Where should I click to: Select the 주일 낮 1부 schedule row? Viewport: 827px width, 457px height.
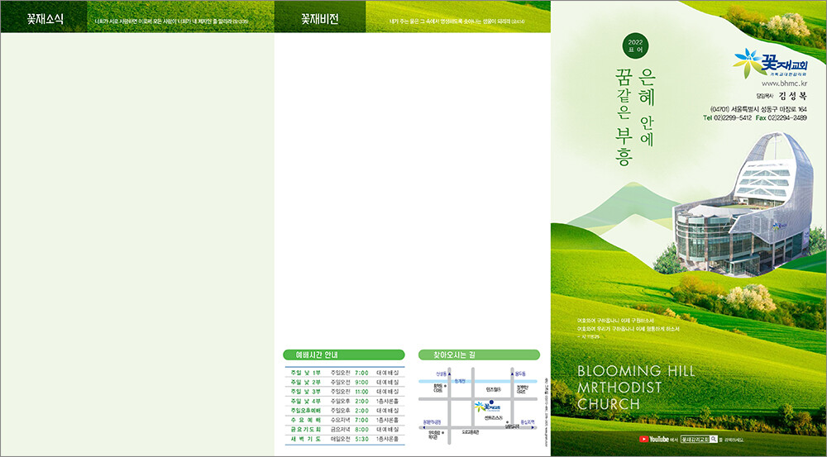pyautogui.click(x=343, y=373)
